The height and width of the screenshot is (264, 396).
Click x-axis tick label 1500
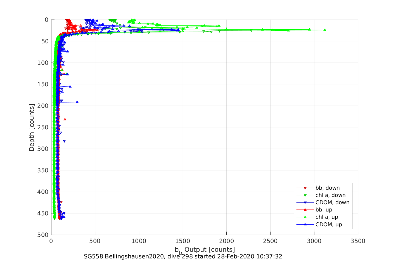[183, 241]
